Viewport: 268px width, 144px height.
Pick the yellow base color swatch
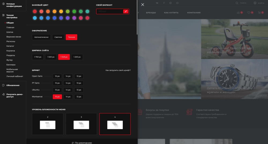coord(61,11)
